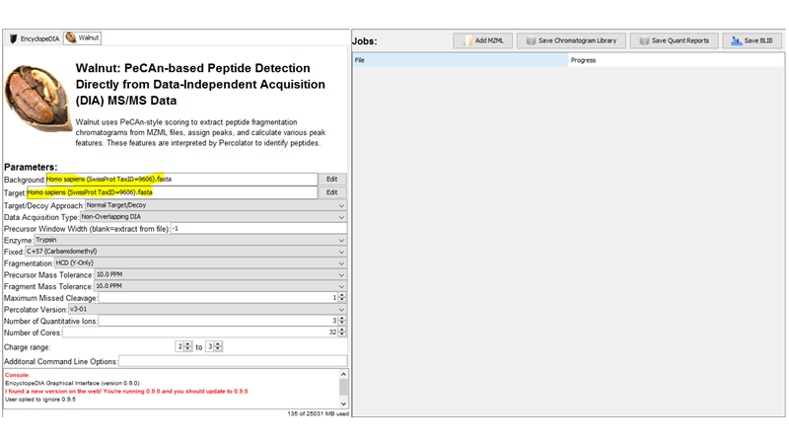Screen dimensions: 789x444
Task: Click the Maximum Missed Cleavage value field
Action: [218, 298]
